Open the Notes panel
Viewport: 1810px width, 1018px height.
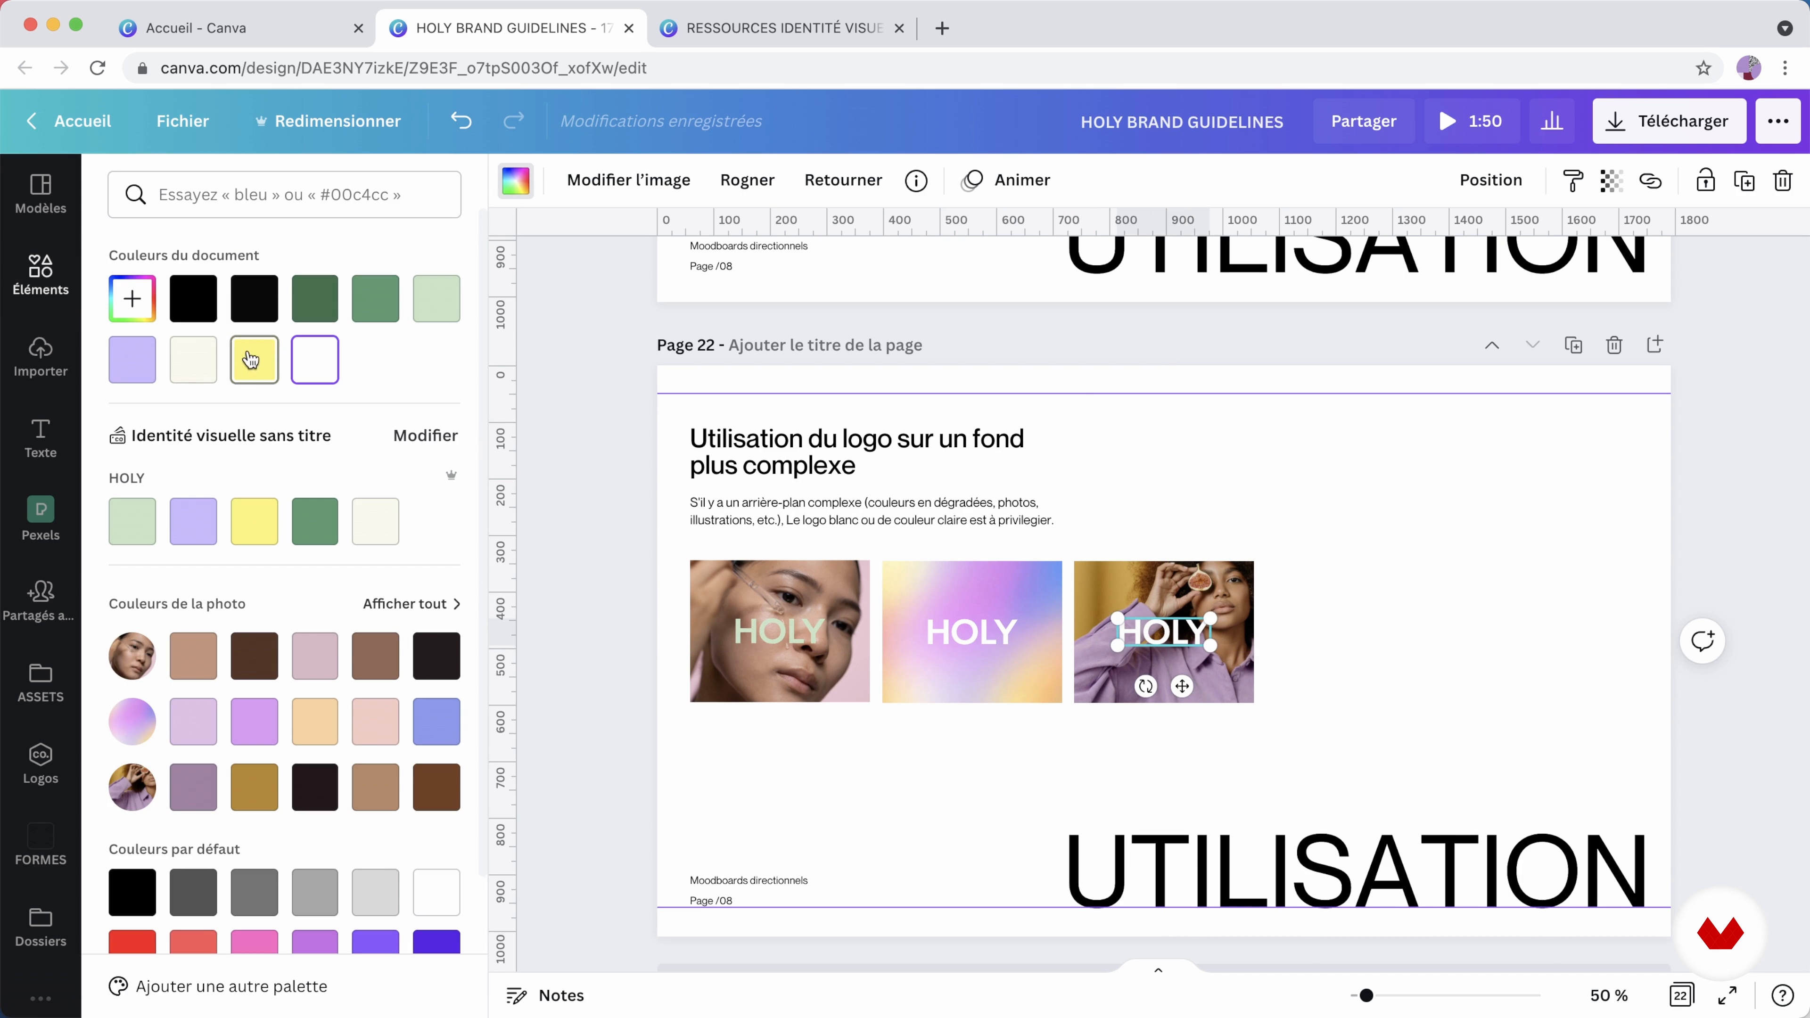546,995
